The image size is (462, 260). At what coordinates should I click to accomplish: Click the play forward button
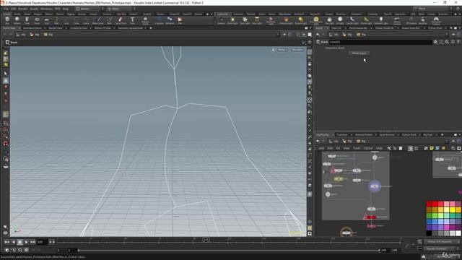[x=26, y=242]
